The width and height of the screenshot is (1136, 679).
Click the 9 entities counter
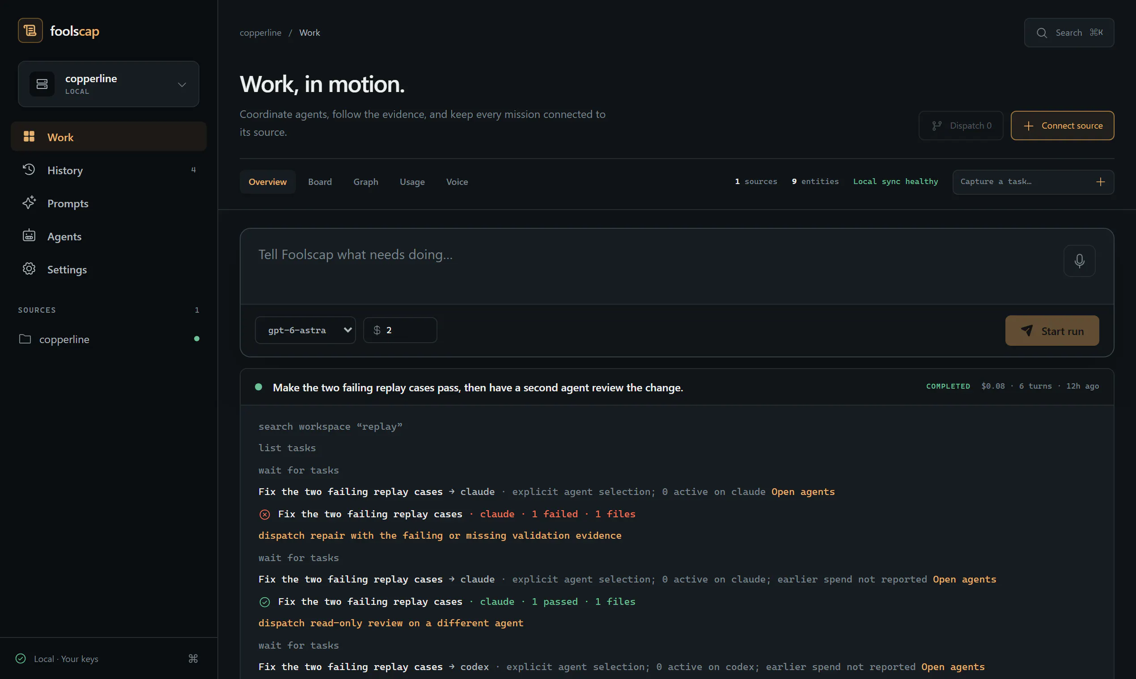pyautogui.click(x=815, y=182)
